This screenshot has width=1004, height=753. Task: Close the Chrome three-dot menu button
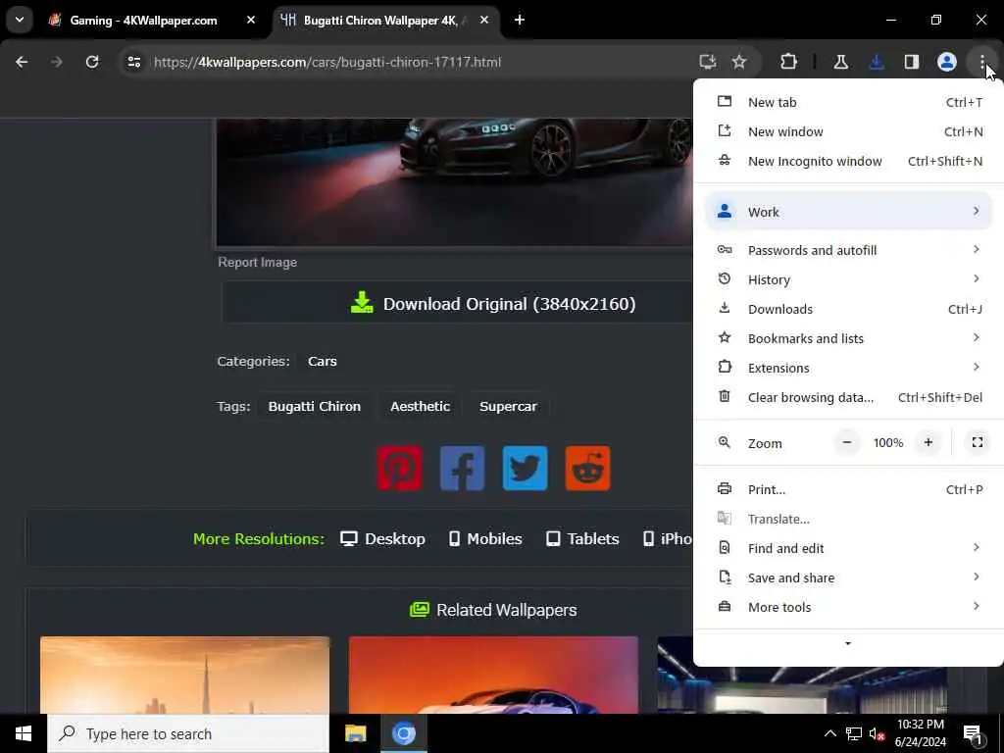[981, 62]
